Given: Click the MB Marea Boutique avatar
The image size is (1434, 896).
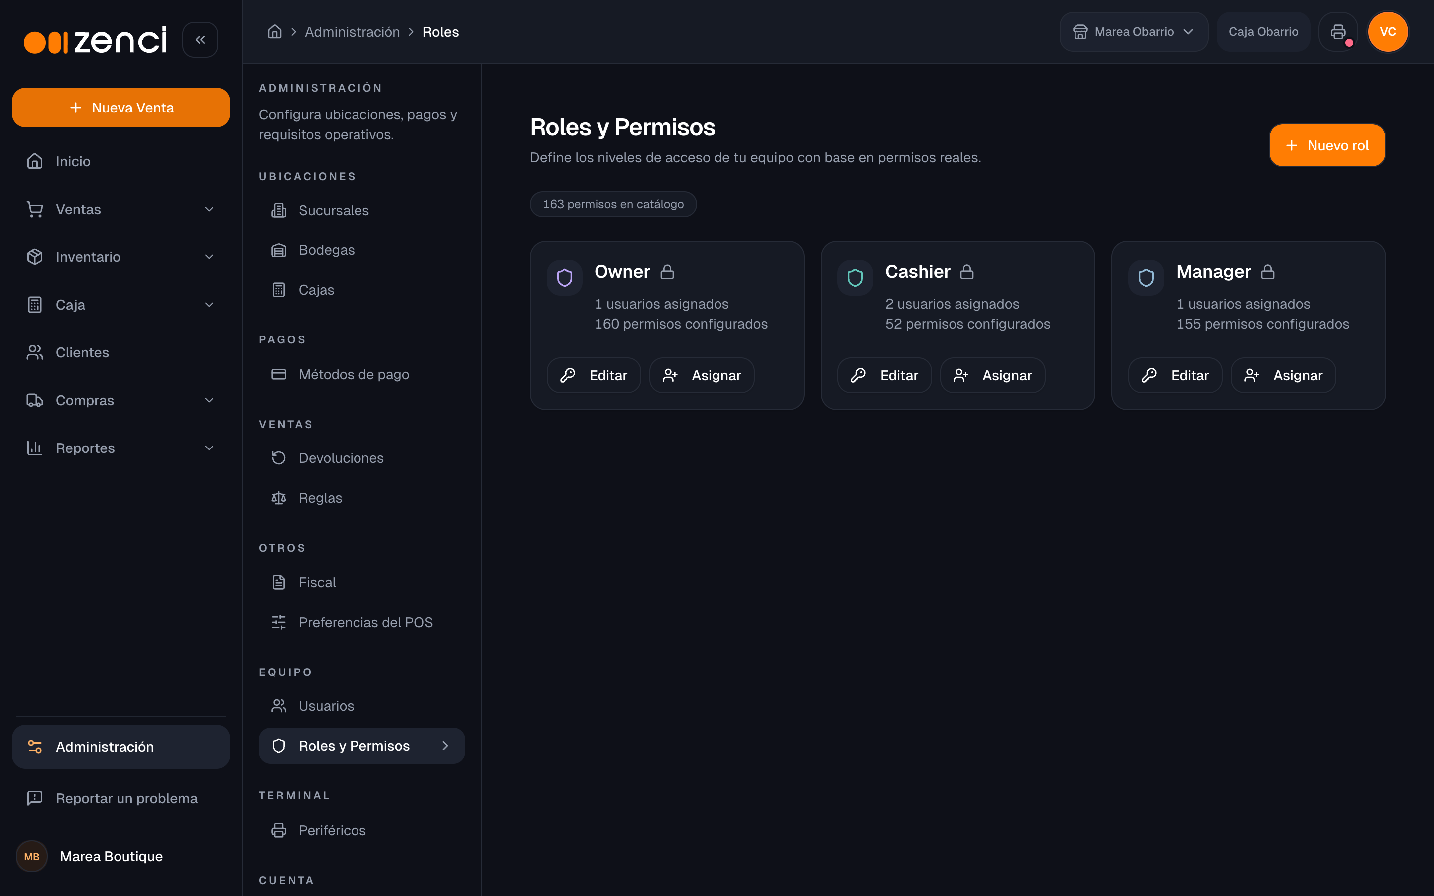Looking at the screenshot, I should coord(32,856).
